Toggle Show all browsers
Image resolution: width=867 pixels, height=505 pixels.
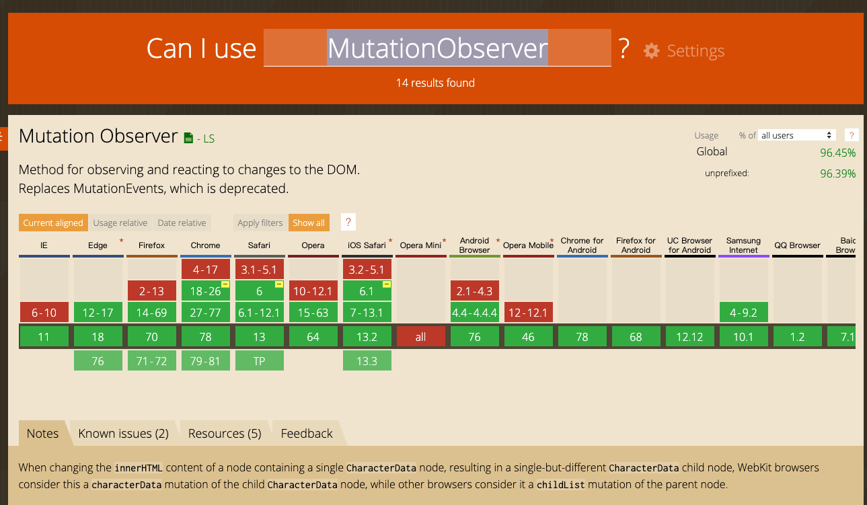309,223
